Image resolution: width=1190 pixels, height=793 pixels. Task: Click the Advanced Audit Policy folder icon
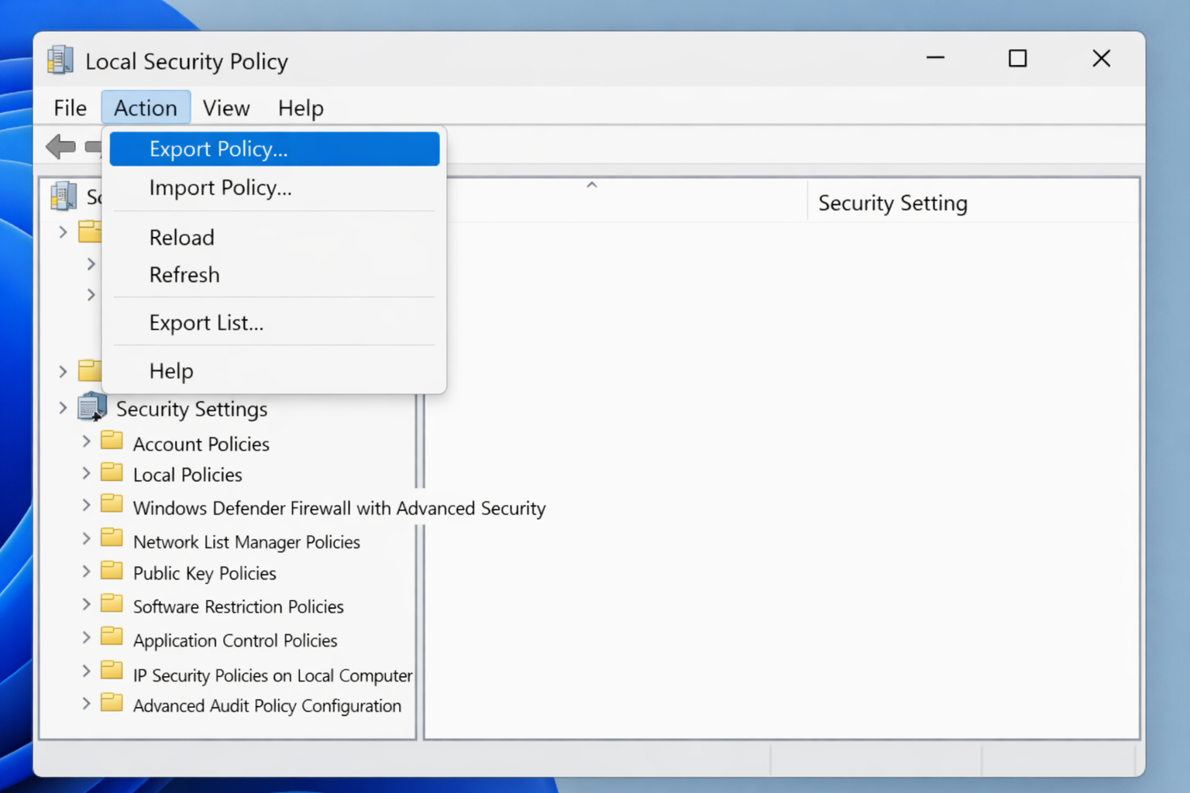click(x=112, y=703)
